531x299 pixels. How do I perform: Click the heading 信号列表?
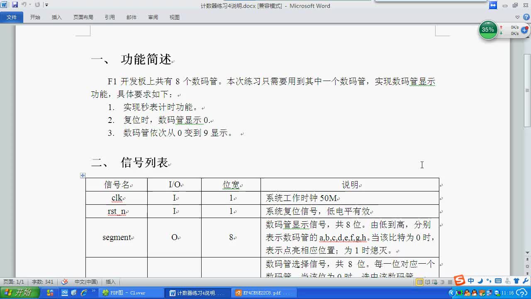[144, 162]
